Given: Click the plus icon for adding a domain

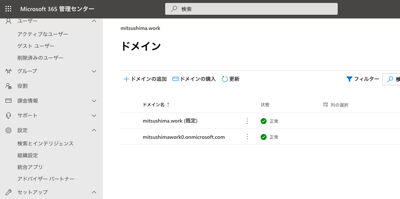Looking at the screenshot, I should 126,79.
